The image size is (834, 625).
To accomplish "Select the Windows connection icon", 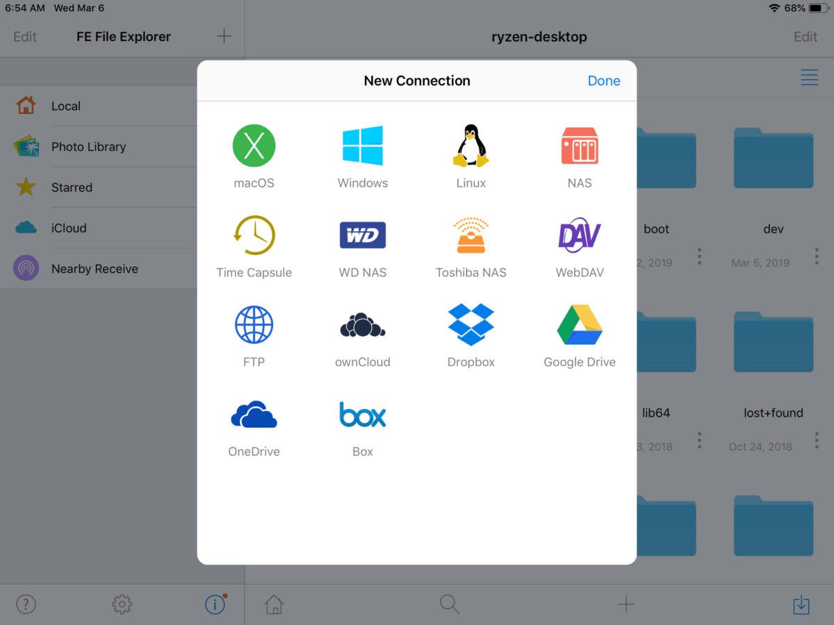I will tap(363, 157).
